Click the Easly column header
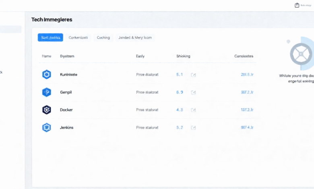 pyautogui.click(x=140, y=56)
